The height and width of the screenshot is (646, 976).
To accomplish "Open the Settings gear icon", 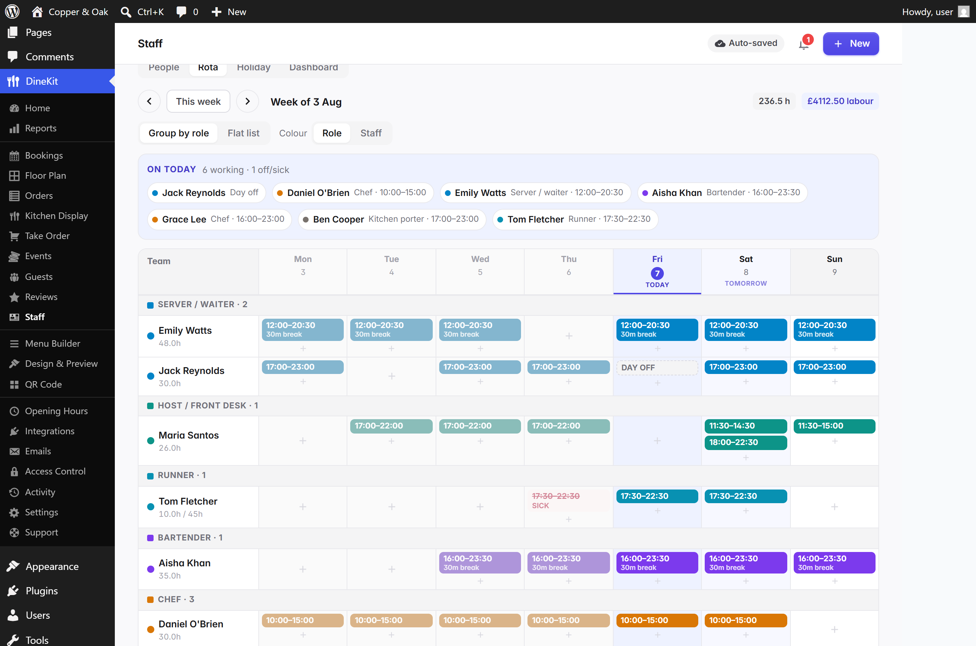I will tap(14, 512).
